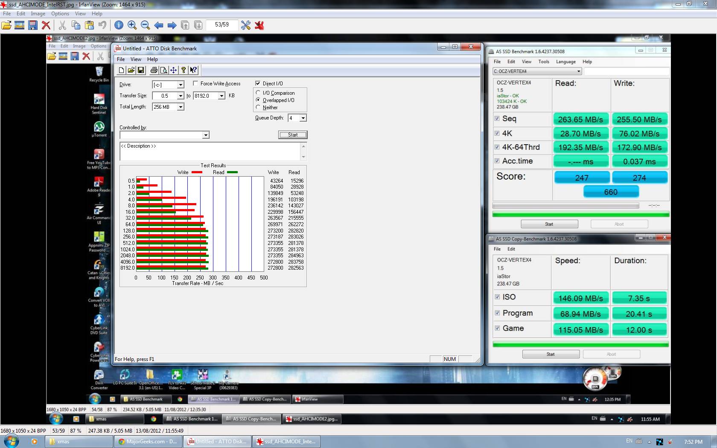717x448 pixels.
Task: Click red Write legend swatch in ATTO results
Action: pos(197,172)
